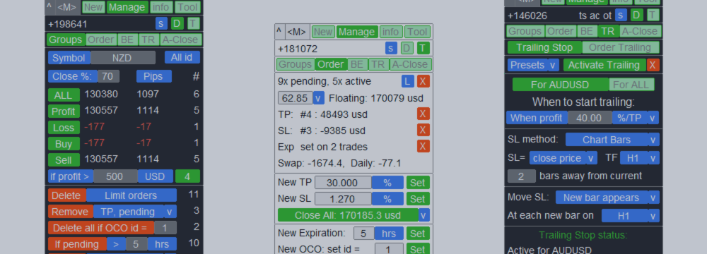Screen dimensions: 707x254
Task: Toggle the T button in the +181072 panel
Action: click(423, 48)
